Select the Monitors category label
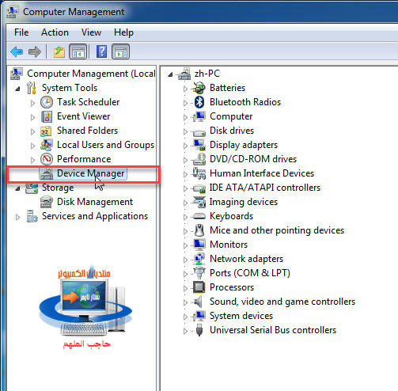398x391 pixels. [x=229, y=245]
